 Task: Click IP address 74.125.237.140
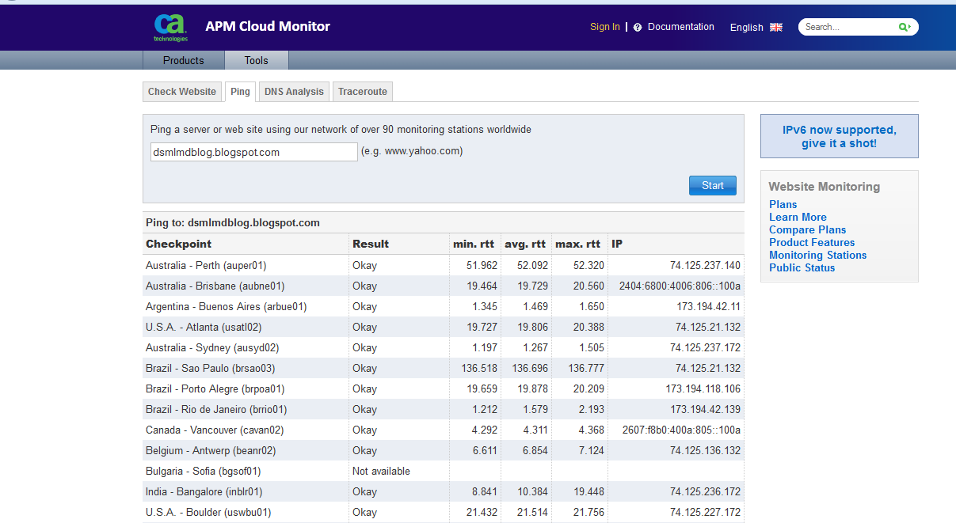705,265
